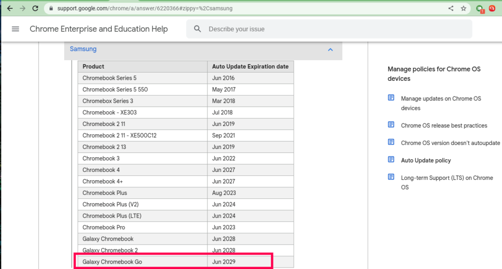Click Jun 2023 date for Chromebook Pro

[x=224, y=228]
